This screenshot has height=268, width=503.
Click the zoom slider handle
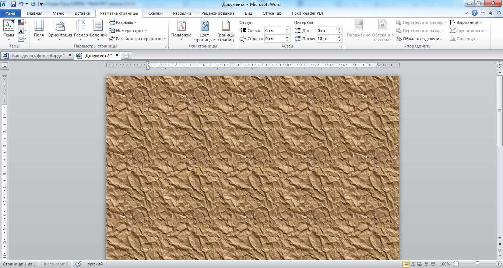click(x=477, y=264)
